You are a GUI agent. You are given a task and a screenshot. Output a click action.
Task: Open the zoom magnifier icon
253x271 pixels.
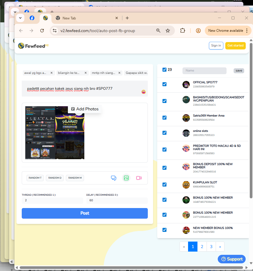pyautogui.click(x=158, y=31)
